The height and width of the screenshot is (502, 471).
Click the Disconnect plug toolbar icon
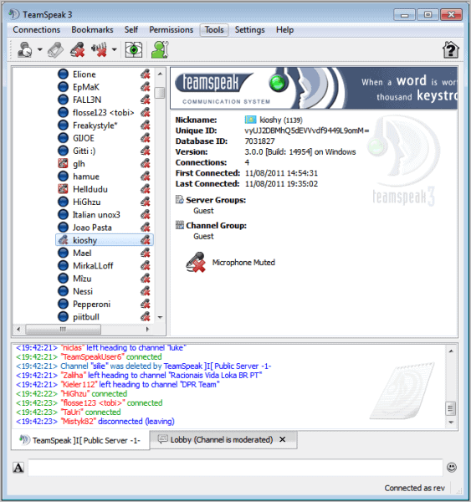click(56, 49)
